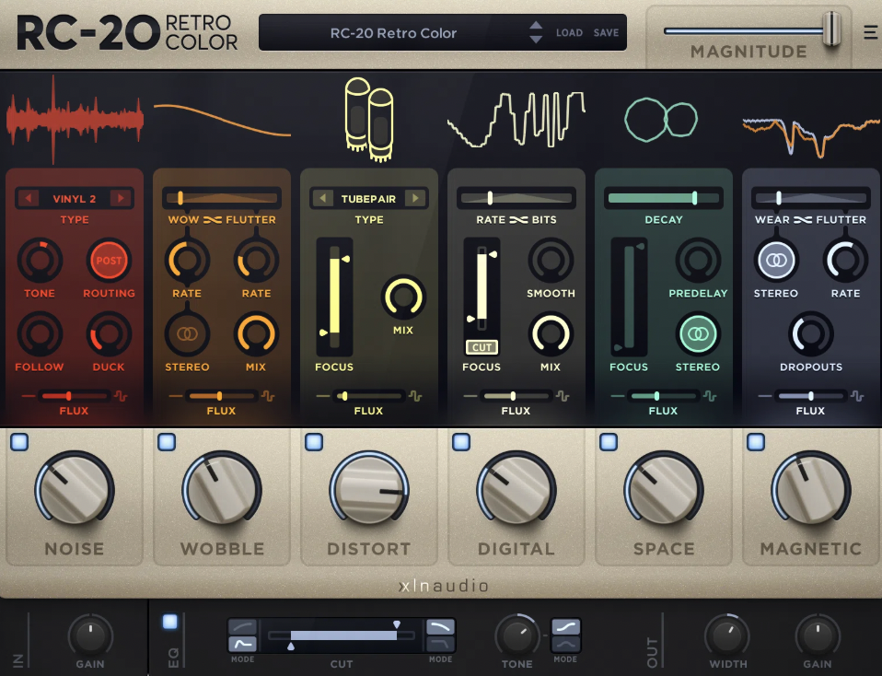The width and height of the screenshot is (882, 676).
Task: Select the upper high-cut EQ mode icon
Action: (440, 626)
